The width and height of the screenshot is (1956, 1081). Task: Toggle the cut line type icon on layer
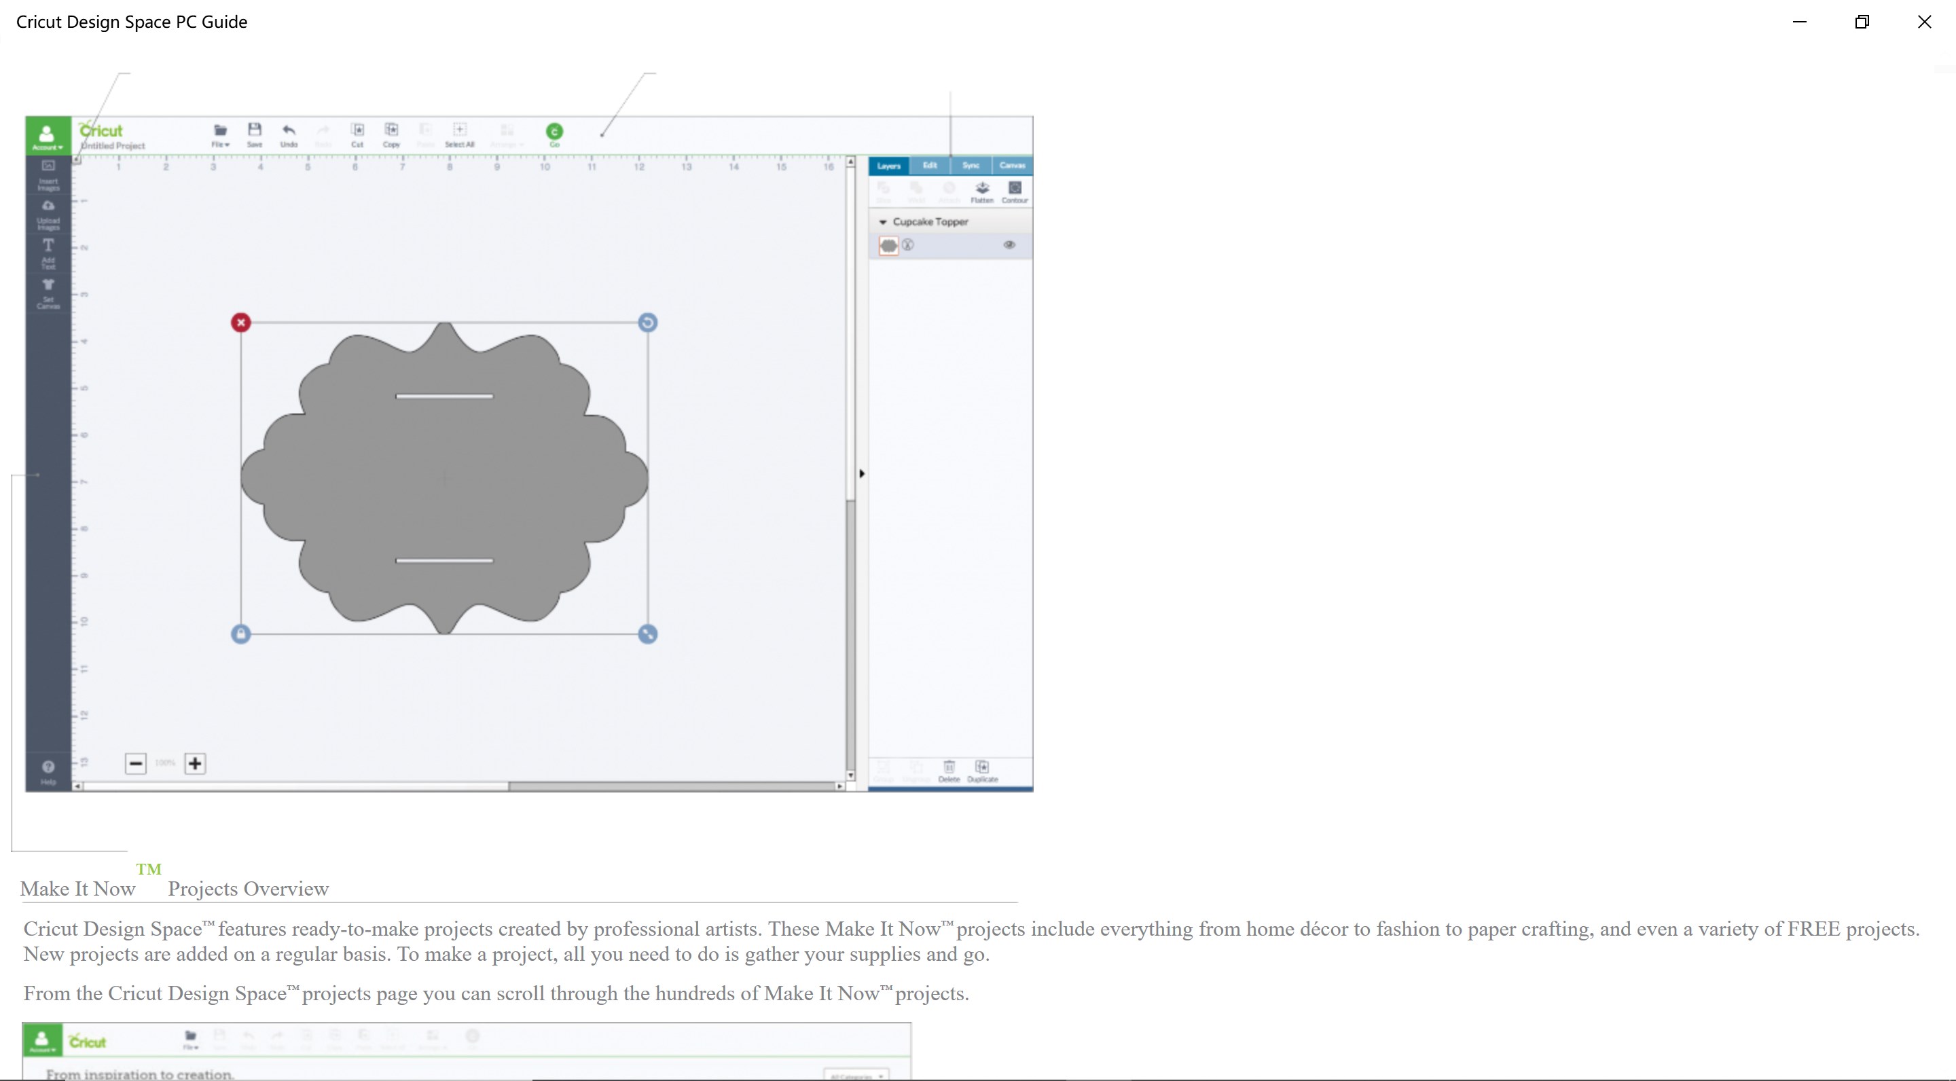point(908,245)
